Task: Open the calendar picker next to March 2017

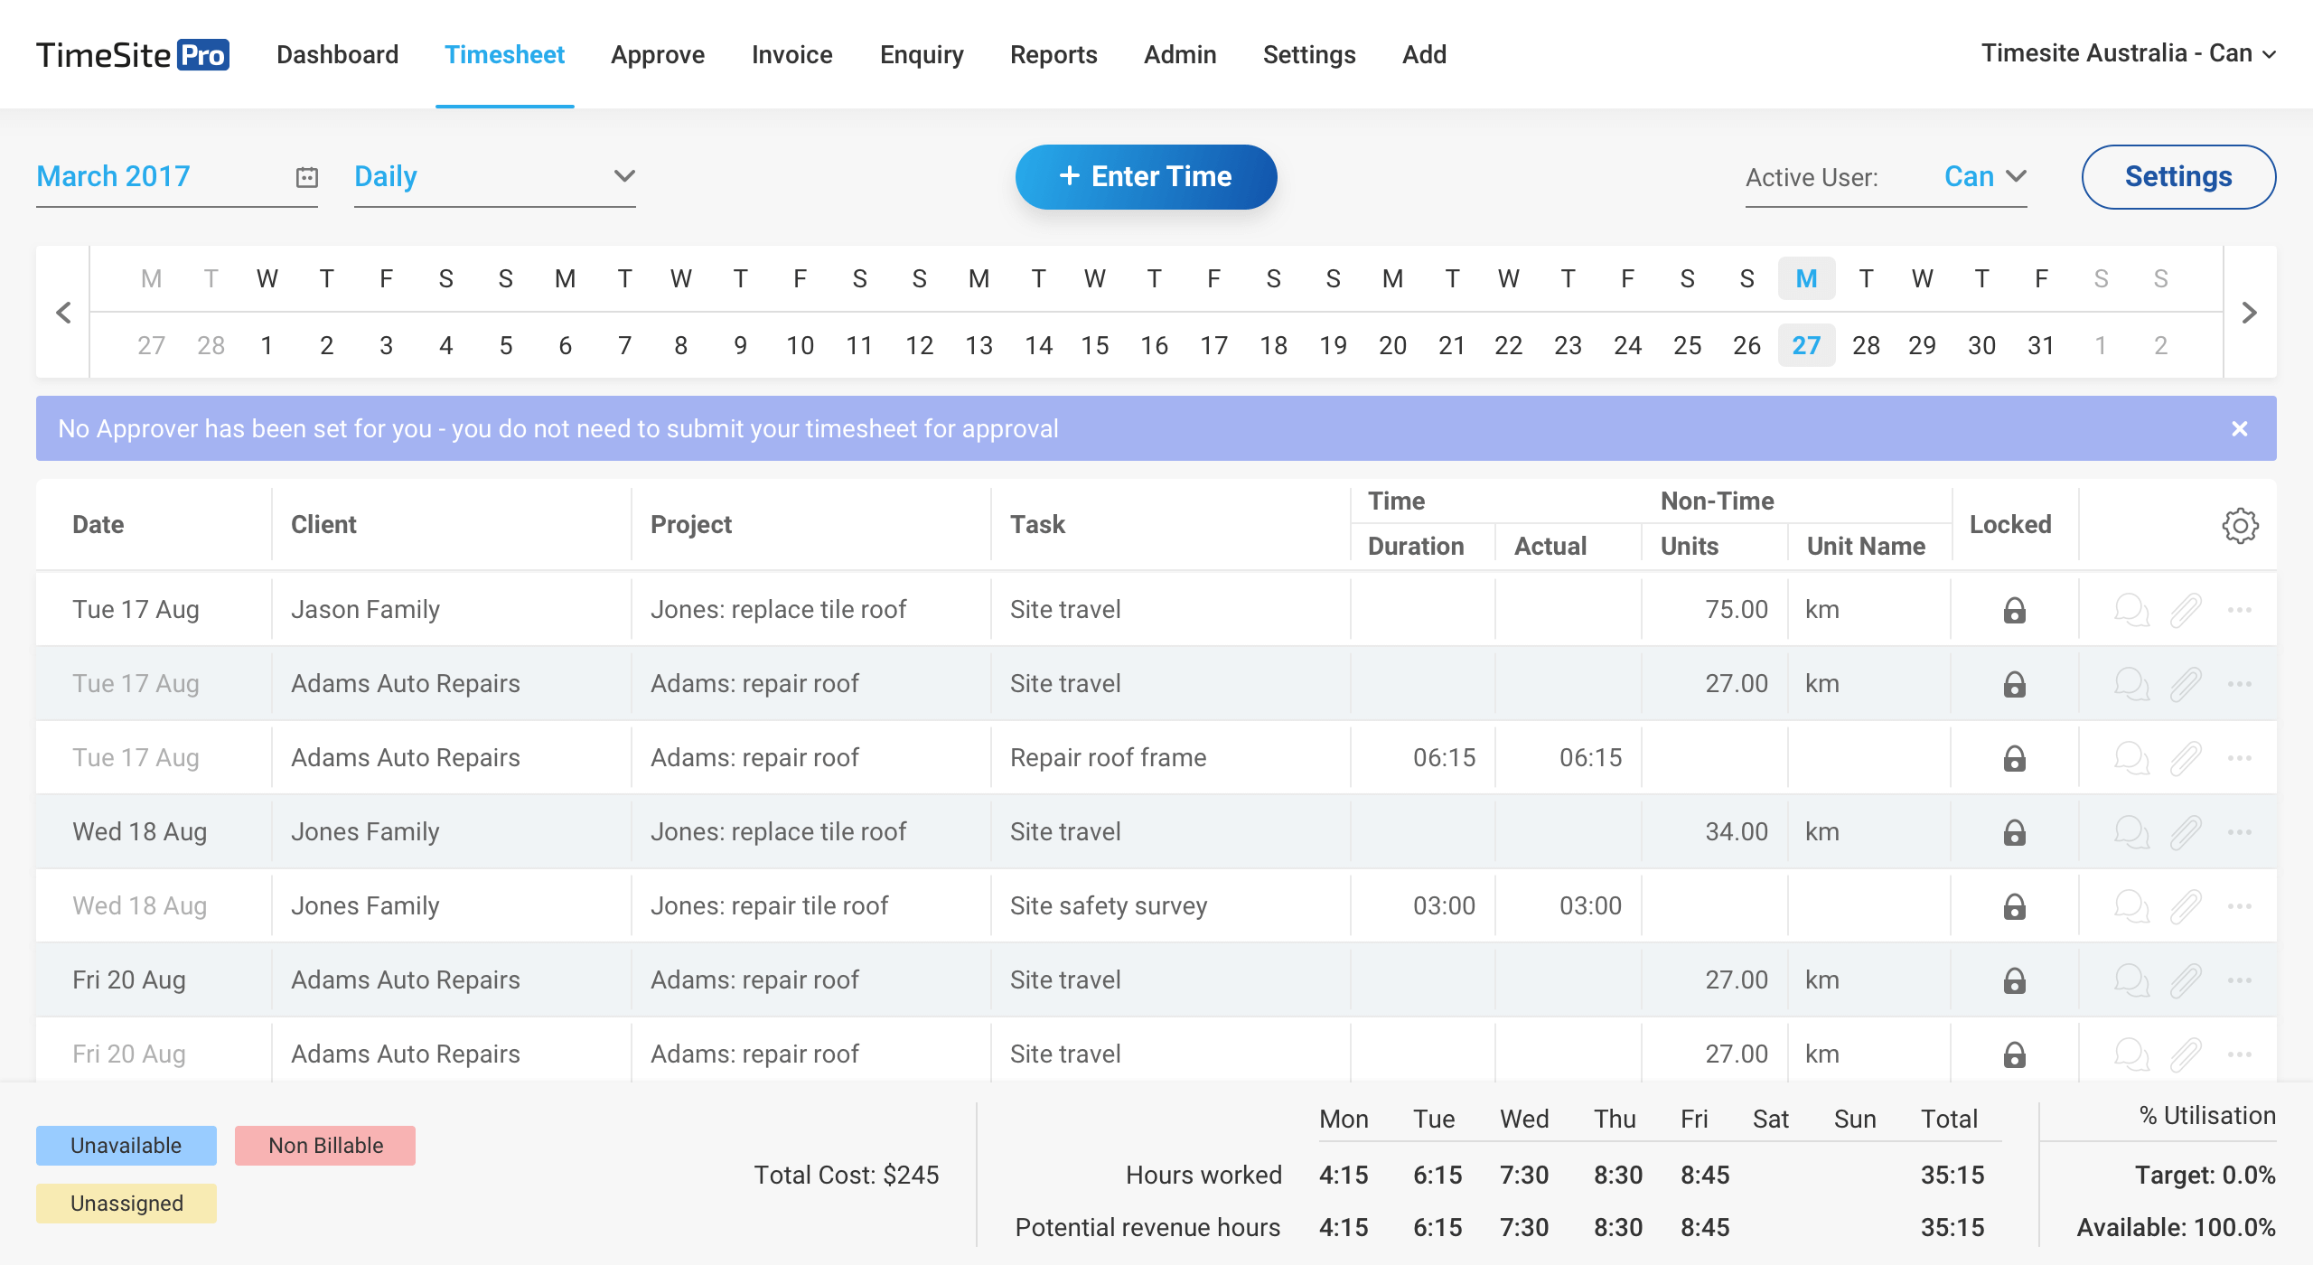Action: click(307, 177)
